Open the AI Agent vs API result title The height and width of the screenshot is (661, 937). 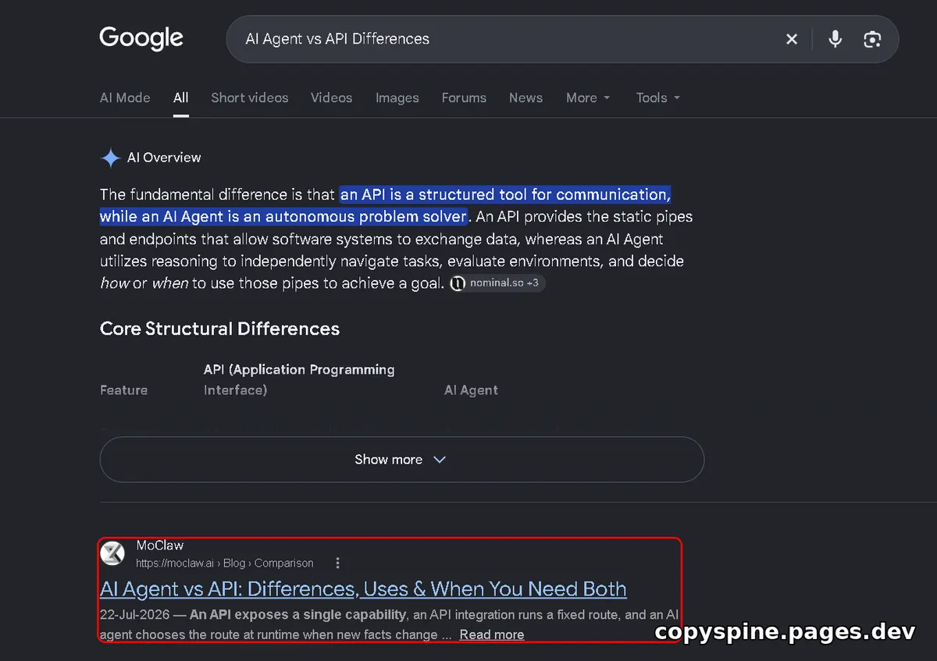coord(363,588)
